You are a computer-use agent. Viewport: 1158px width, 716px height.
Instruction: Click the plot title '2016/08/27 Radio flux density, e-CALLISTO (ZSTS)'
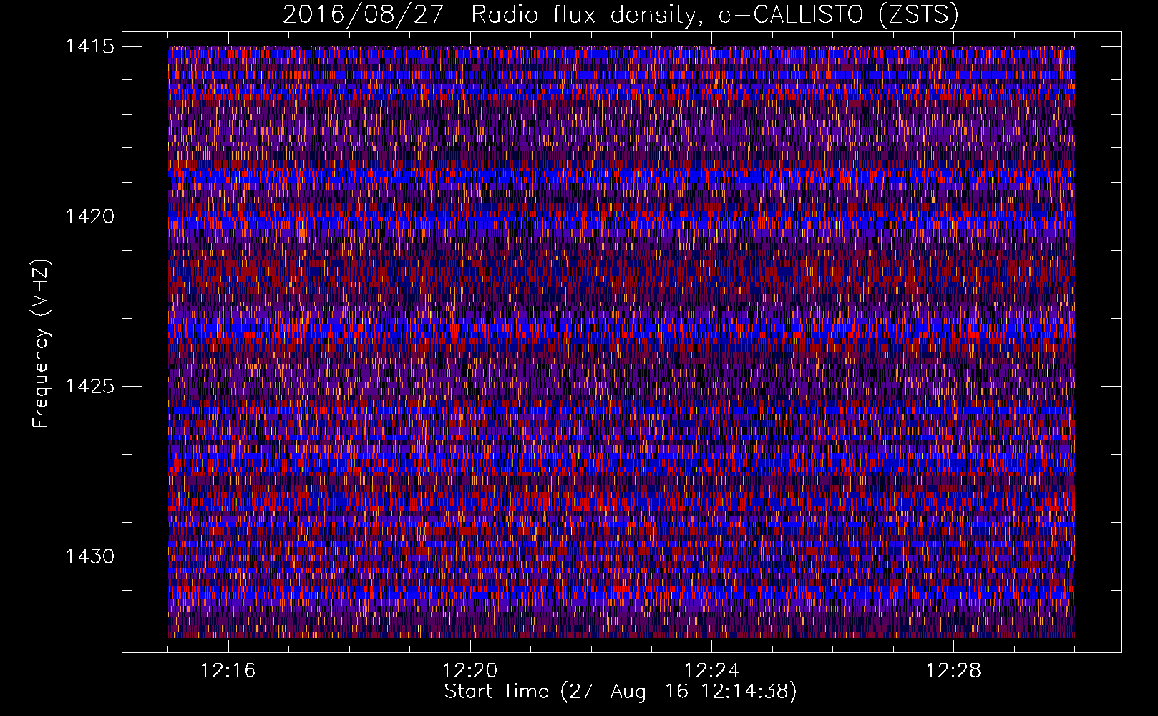coord(621,14)
